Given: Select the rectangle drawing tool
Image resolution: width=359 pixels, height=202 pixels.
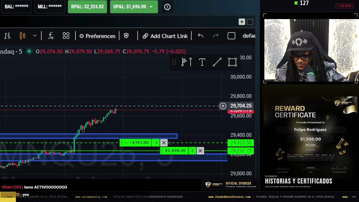Looking at the screenshot, I should click(232, 62).
